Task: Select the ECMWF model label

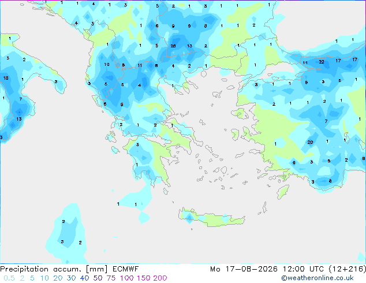Action: (x=126, y=269)
